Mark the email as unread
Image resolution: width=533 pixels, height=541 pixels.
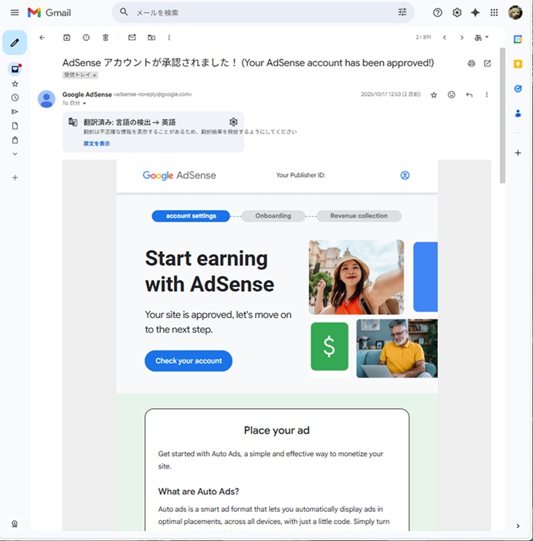click(x=132, y=37)
